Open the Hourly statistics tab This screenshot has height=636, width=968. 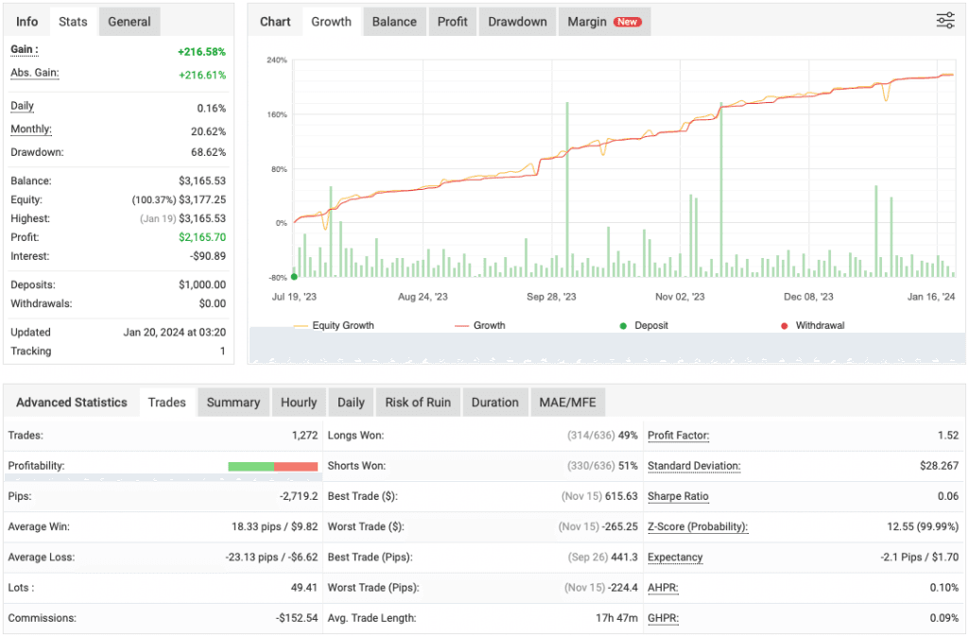pos(299,403)
